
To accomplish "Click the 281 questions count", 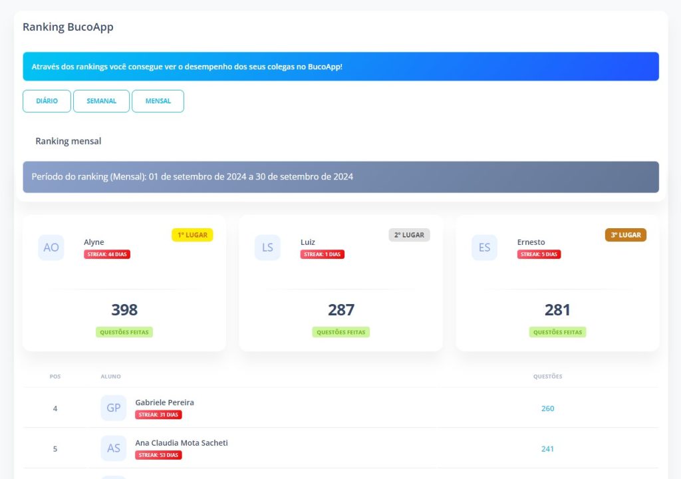I will tap(557, 310).
